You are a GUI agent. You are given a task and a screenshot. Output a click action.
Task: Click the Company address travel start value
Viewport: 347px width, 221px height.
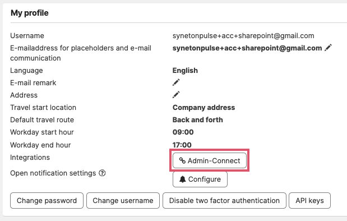[x=203, y=107]
